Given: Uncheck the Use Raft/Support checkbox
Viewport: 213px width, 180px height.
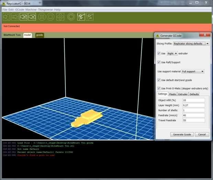Looking at the screenshot, I should point(159,62).
